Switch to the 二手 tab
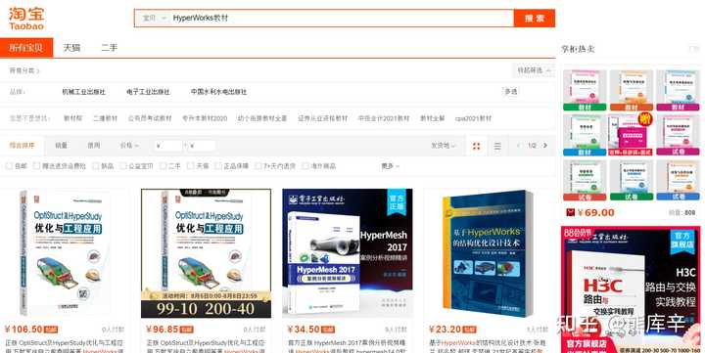The height and width of the screenshot is (353, 705). coord(110,48)
